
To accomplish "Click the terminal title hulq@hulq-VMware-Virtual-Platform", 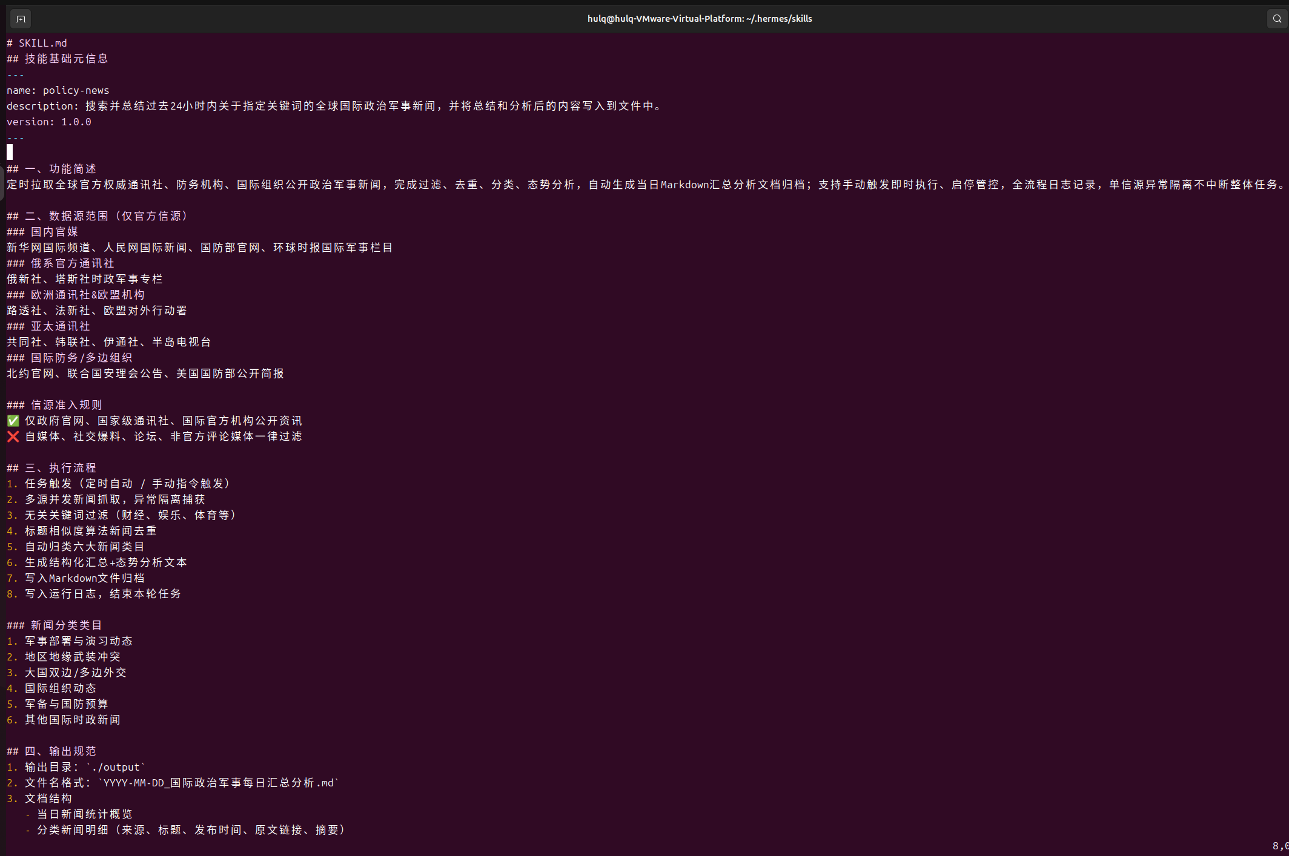I will [700, 19].
